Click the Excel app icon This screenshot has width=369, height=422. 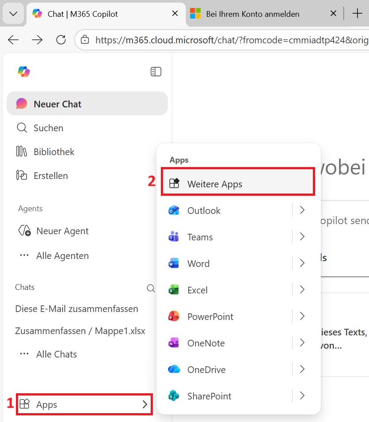point(174,290)
